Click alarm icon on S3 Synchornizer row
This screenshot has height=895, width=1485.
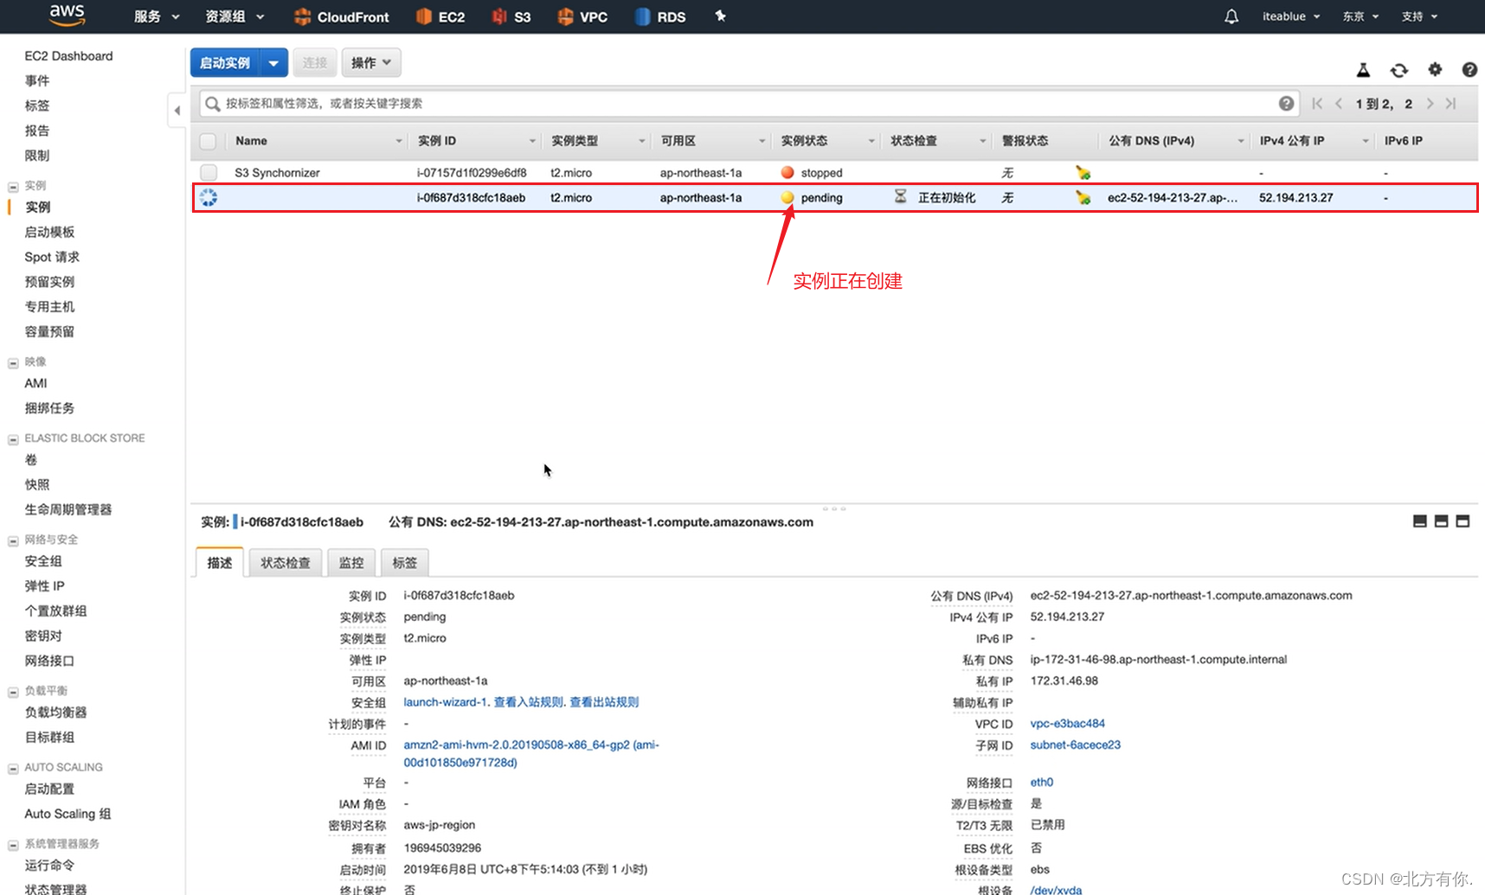(1083, 173)
